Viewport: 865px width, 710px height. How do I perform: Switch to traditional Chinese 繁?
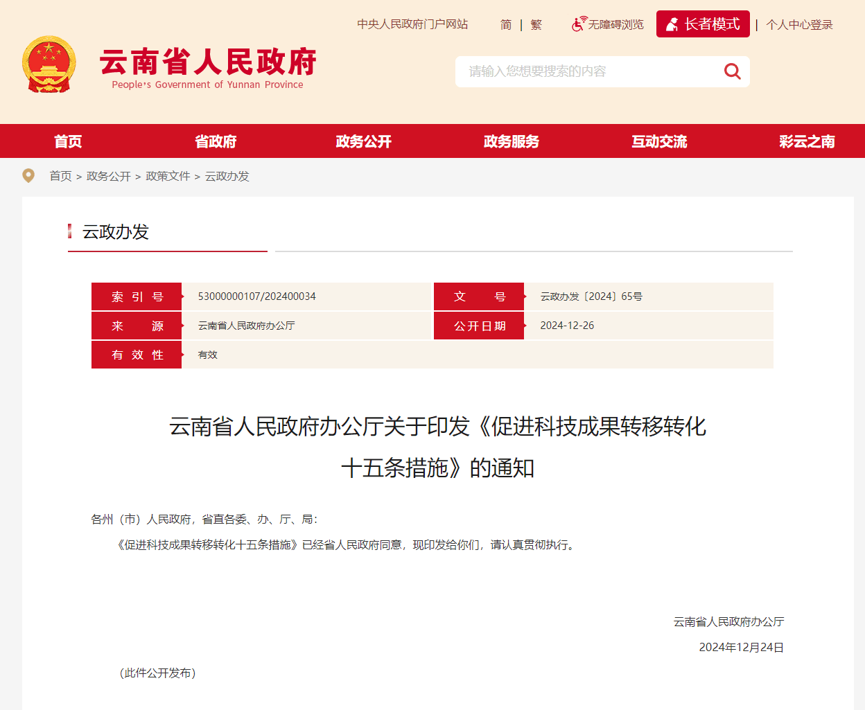(536, 25)
